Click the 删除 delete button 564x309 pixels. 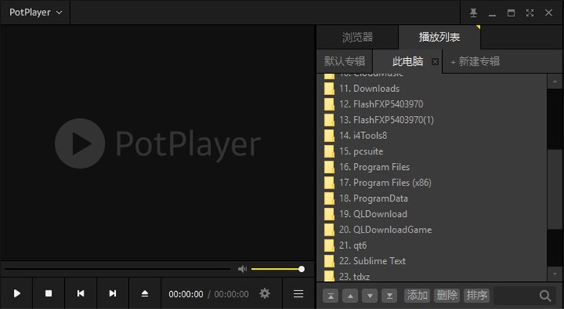pos(447,296)
